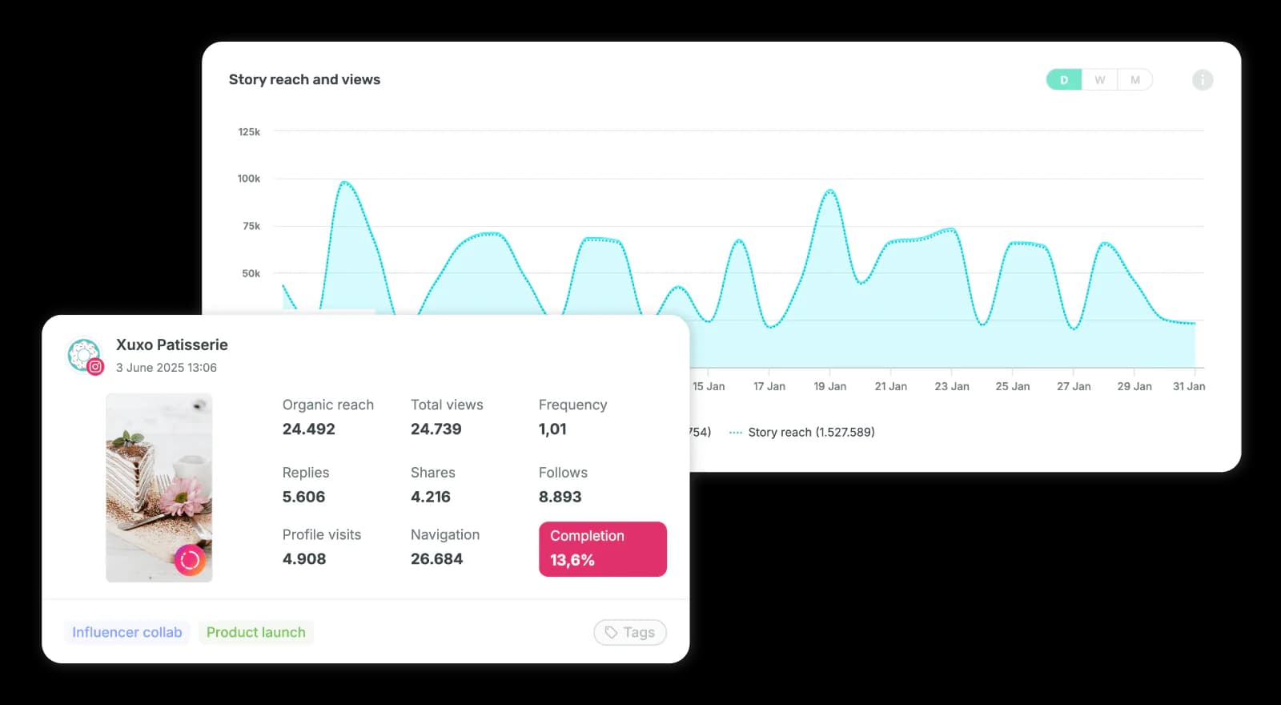Click the Shares value 4.216
This screenshot has height=705, width=1281.
pos(431,497)
